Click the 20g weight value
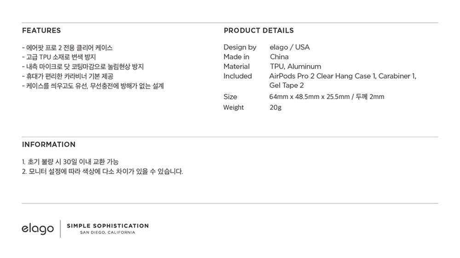This screenshot has height=258, width=460. 276,107
